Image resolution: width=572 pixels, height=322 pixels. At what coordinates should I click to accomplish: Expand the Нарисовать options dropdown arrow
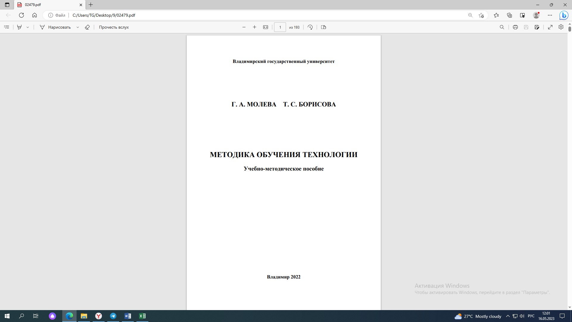pos(78,27)
